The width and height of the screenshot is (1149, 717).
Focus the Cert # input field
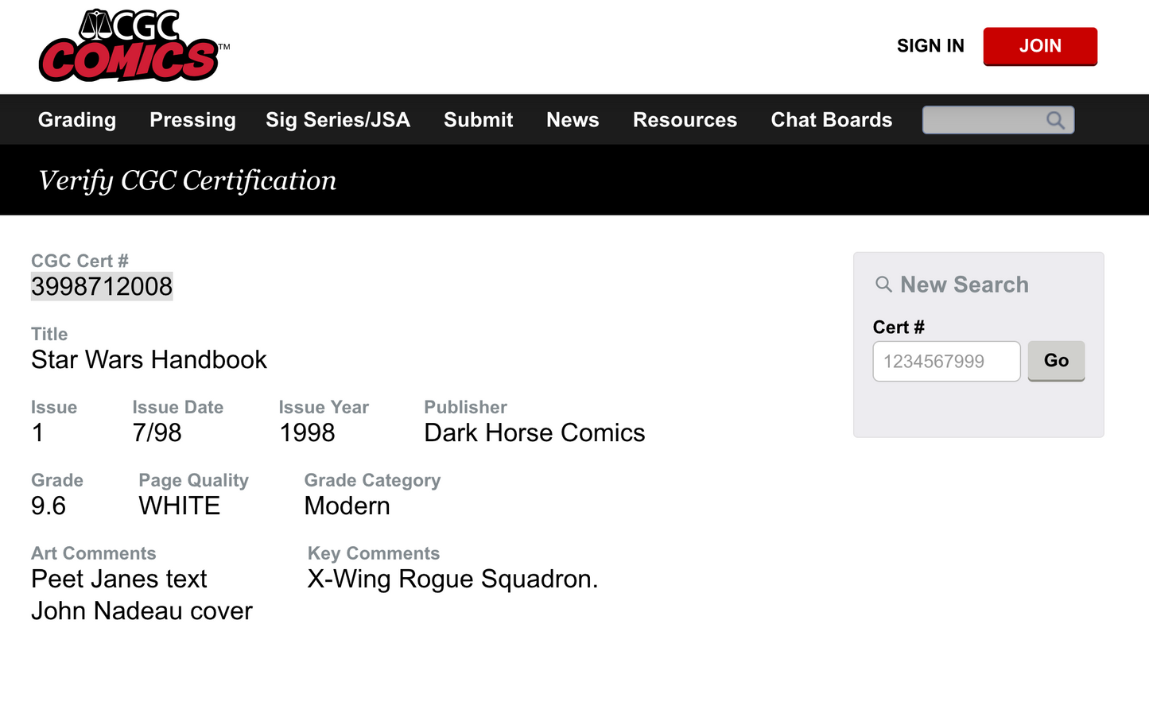click(946, 362)
